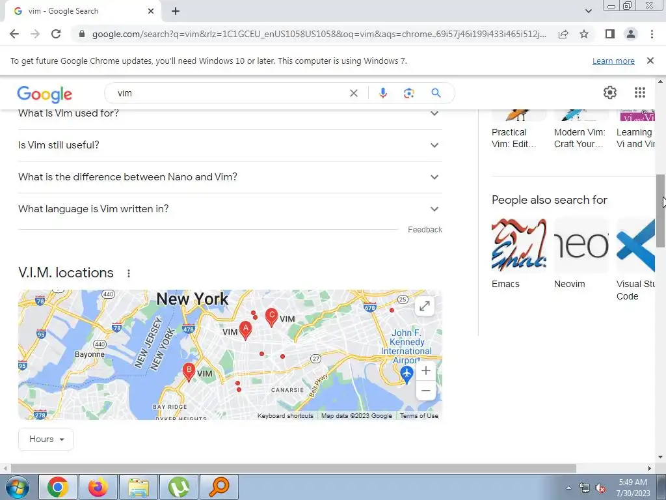
Task: Submit search with magnifier icon
Action: coord(436,93)
